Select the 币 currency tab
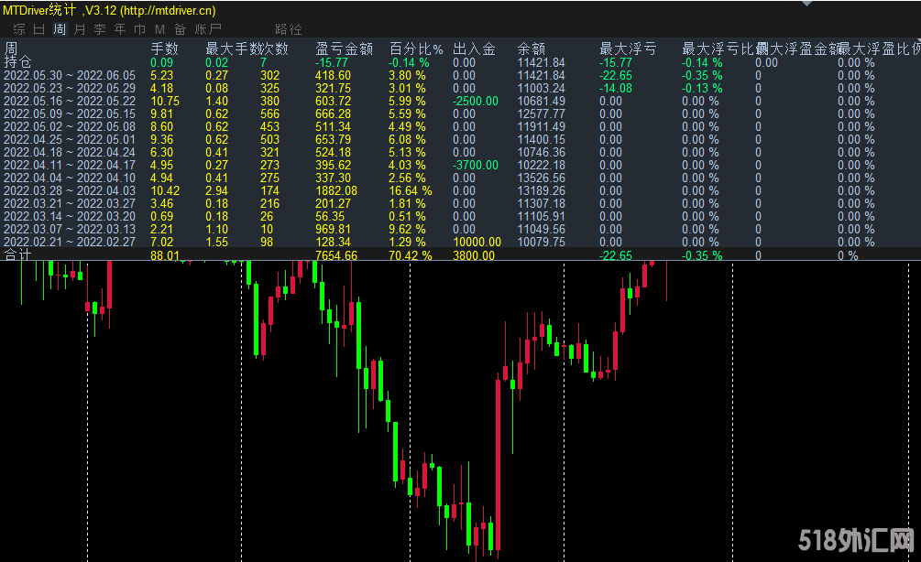The width and height of the screenshot is (921, 562). tap(139, 29)
